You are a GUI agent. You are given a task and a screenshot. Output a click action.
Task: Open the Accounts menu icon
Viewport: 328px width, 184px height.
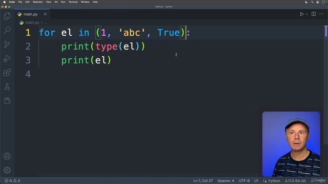[7, 156]
